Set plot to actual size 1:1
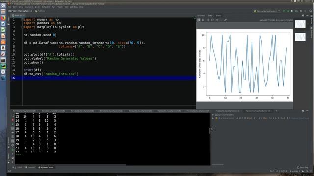This screenshot has height=176, width=314. pyautogui.click(x=217, y=20)
